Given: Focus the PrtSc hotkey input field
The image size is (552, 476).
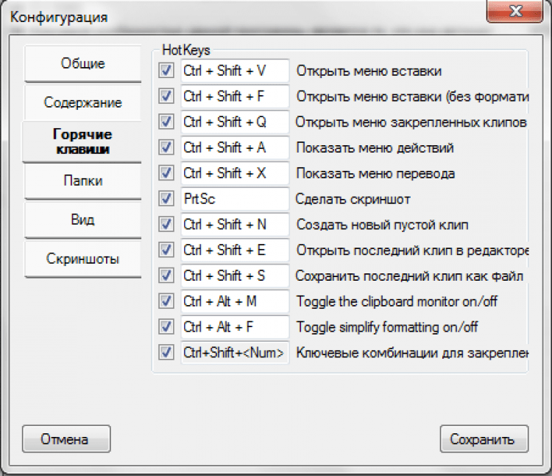Looking at the screenshot, I should [x=235, y=199].
